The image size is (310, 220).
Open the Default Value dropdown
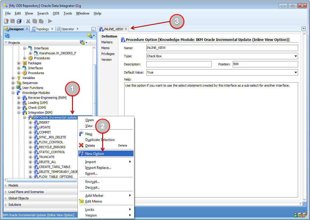click(295, 72)
